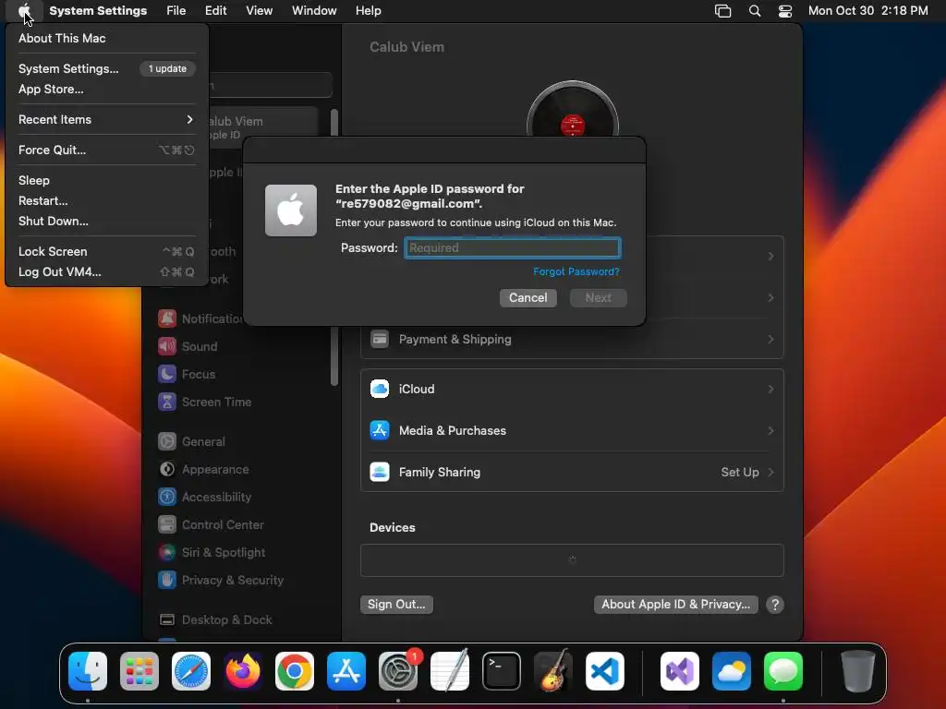
Task: Open the File menu
Action: (176, 11)
